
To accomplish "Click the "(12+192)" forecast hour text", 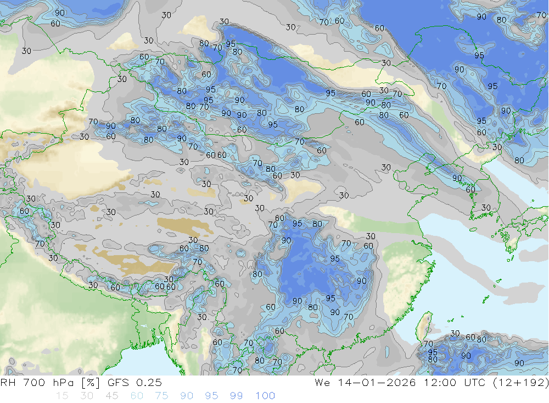I will pyautogui.click(x=520, y=383).
